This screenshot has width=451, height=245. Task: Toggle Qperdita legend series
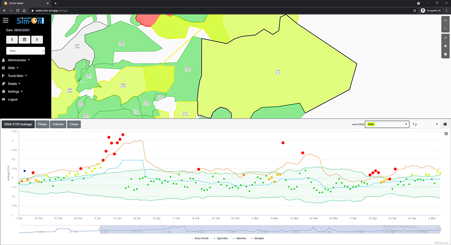tap(221, 238)
